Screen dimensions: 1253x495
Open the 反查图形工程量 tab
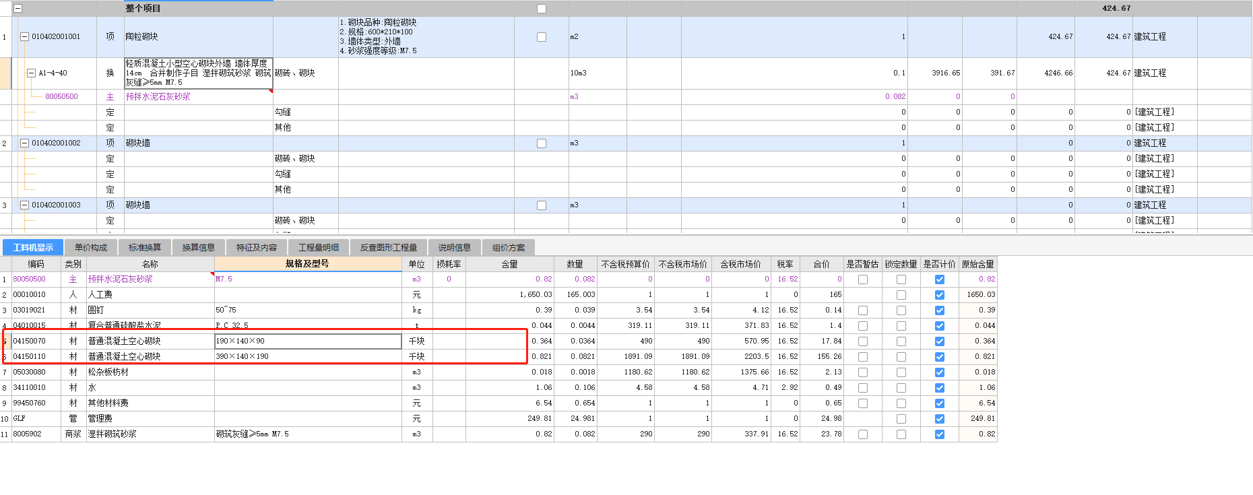coord(389,247)
